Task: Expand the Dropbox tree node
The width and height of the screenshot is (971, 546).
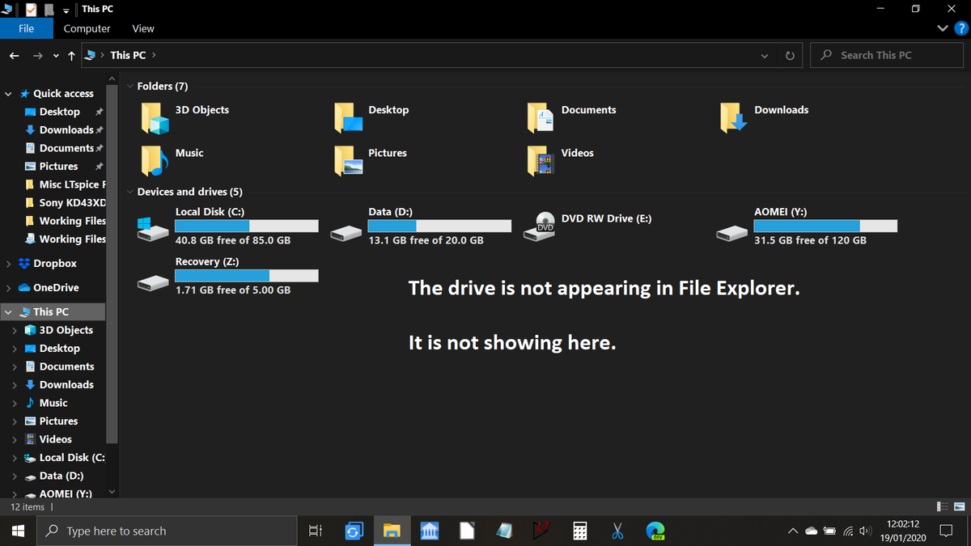Action: click(x=8, y=264)
